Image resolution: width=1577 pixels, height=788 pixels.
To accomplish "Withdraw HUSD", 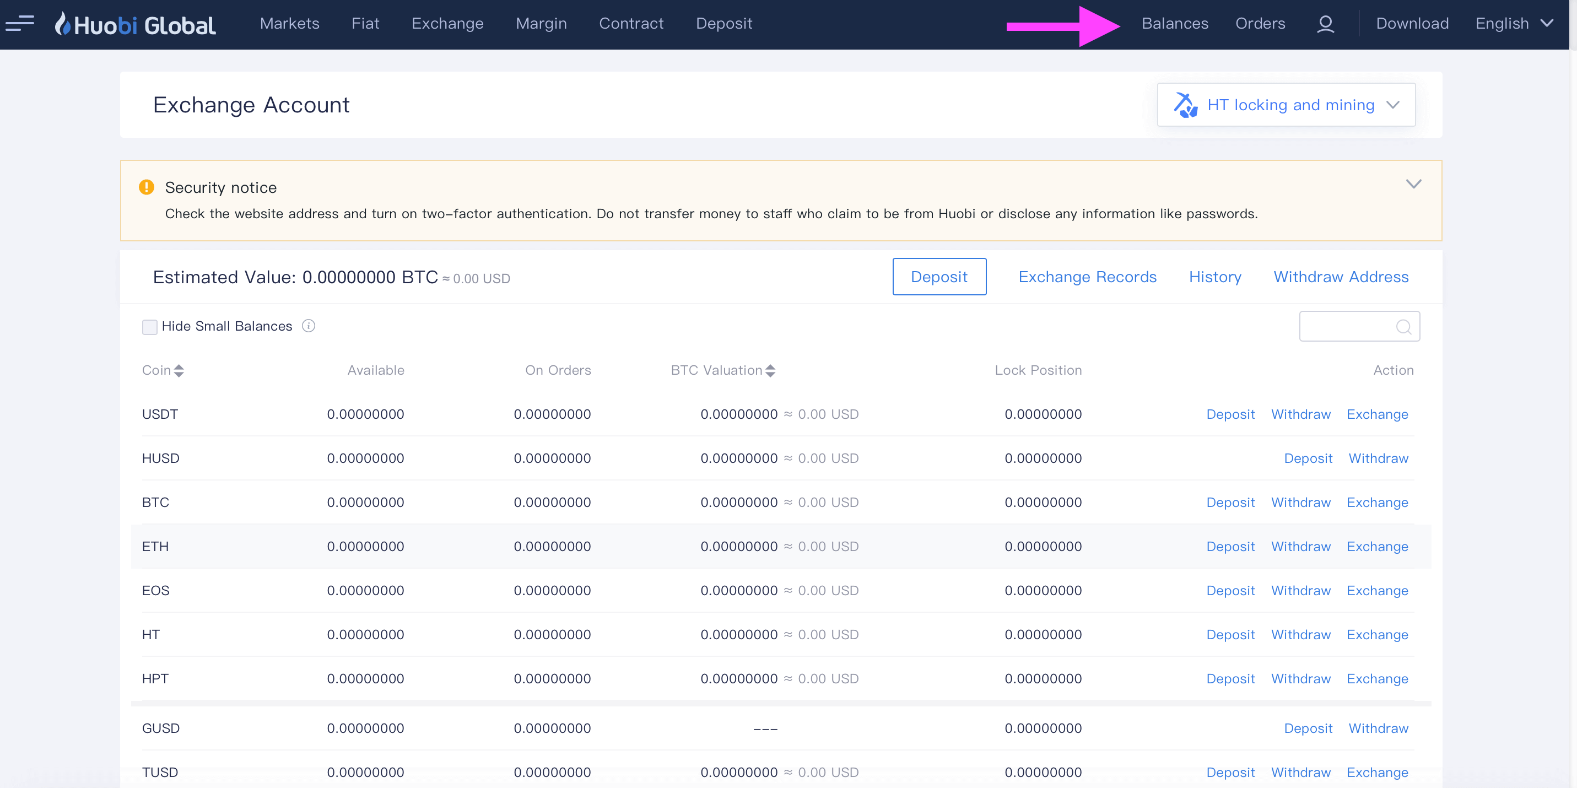I will point(1379,458).
